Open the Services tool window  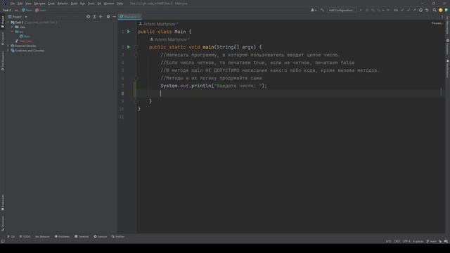[x=100, y=237]
